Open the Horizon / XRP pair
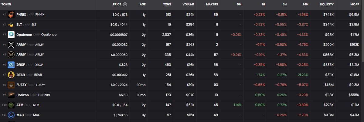The image size is (364, 122). (181, 95)
